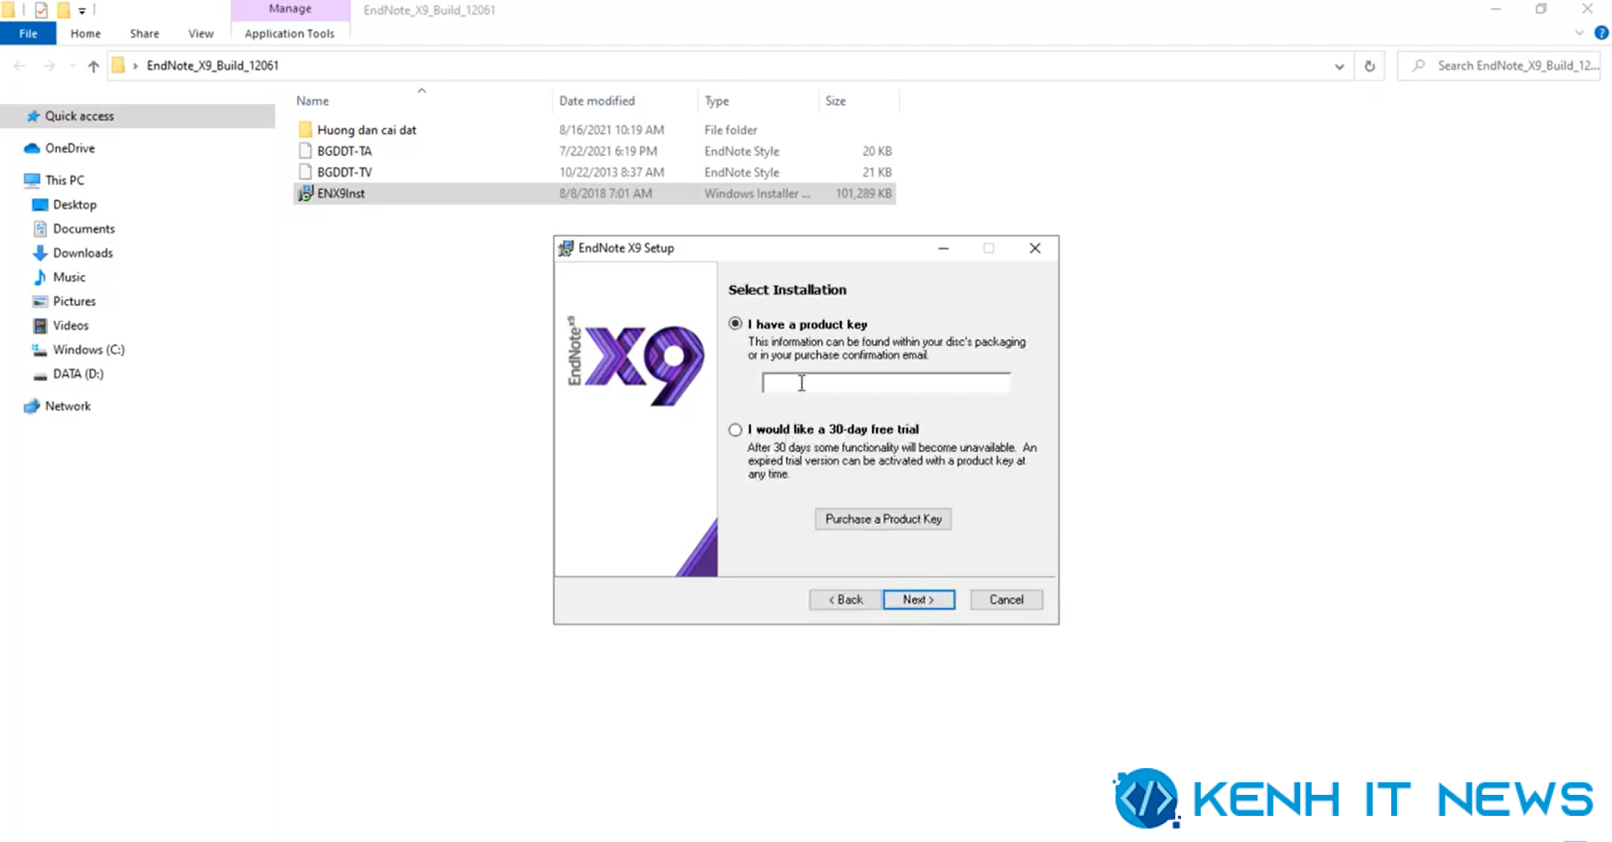Click Purchase a Product Key button
The width and height of the screenshot is (1612, 842).
(x=883, y=519)
